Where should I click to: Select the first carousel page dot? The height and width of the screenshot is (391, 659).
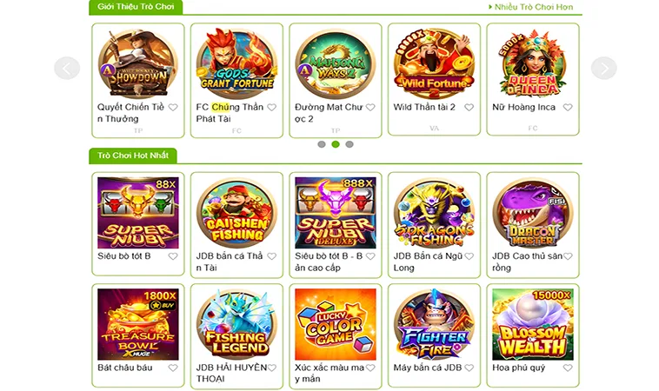pyautogui.click(x=322, y=144)
